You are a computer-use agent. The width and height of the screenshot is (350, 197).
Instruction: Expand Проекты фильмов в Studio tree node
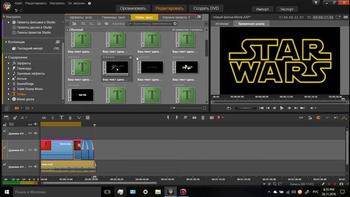[9, 22]
